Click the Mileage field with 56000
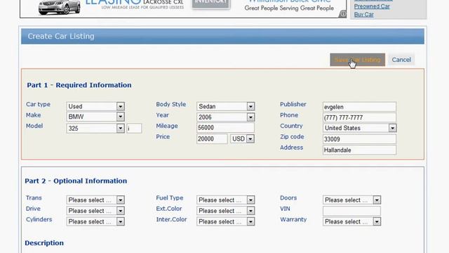This screenshot has height=253, width=449. (x=225, y=128)
